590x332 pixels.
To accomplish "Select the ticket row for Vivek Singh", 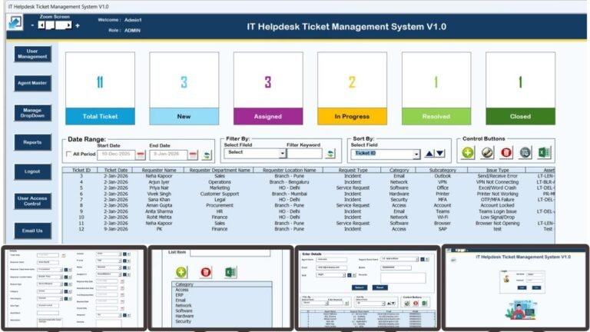I will tap(308, 194).
